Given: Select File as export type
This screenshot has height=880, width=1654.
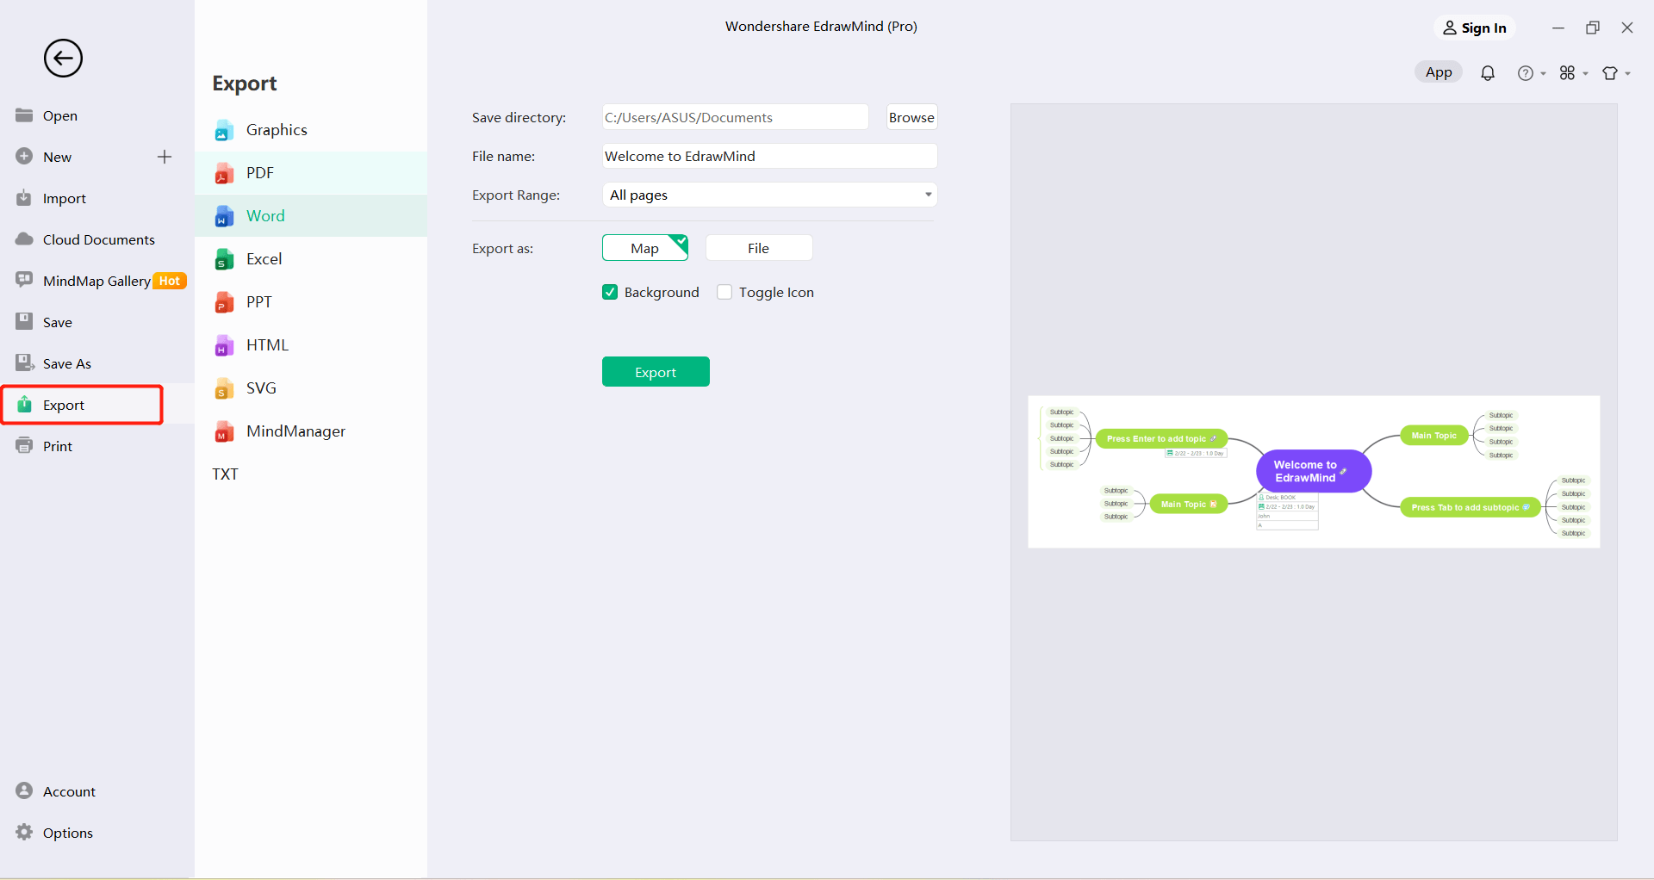Looking at the screenshot, I should coord(759,248).
